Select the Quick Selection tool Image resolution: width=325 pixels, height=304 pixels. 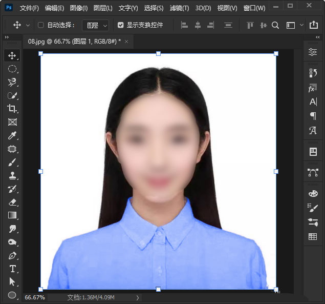click(x=12, y=95)
